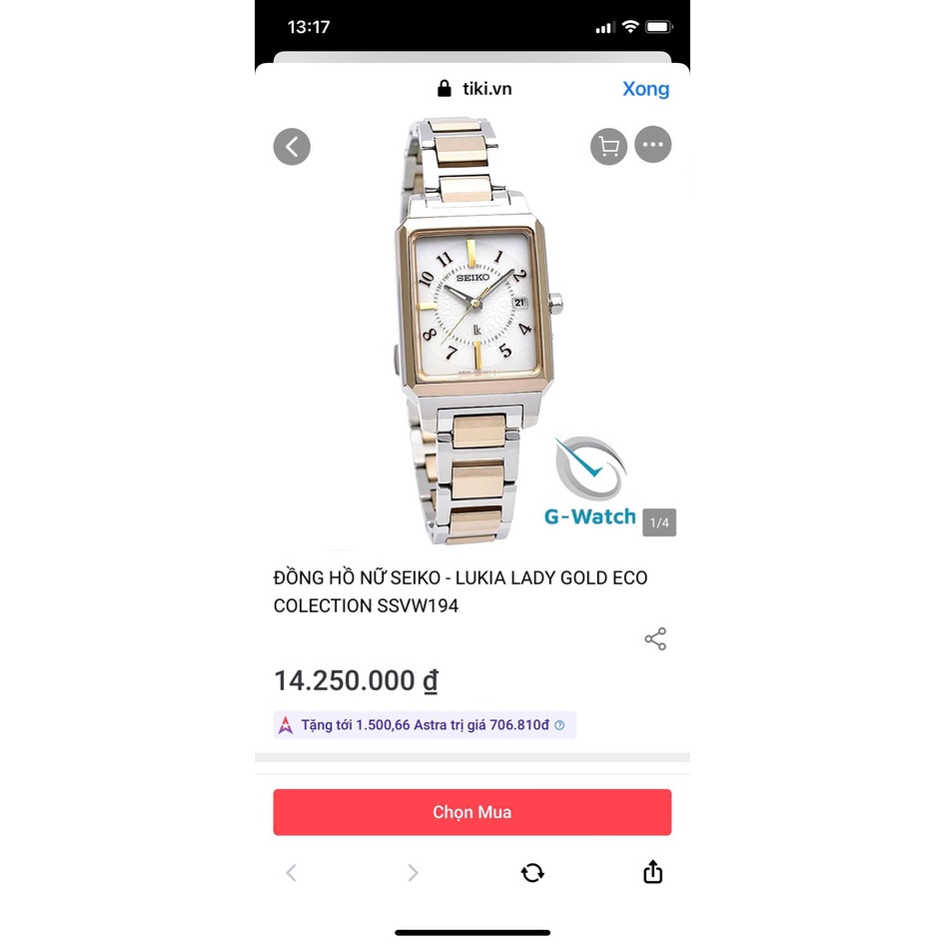This screenshot has height=945, width=945.
Task: Tap the Astra reward promotion banner
Action: tap(425, 725)
